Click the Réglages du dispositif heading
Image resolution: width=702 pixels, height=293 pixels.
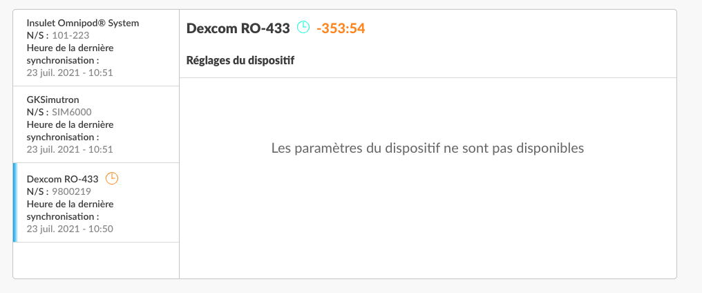point(240,61)
